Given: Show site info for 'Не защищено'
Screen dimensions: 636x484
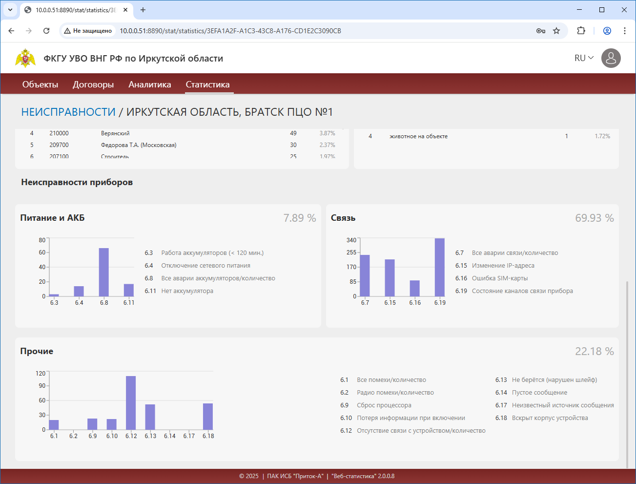Looking at the screenshot, I should 88,31.
